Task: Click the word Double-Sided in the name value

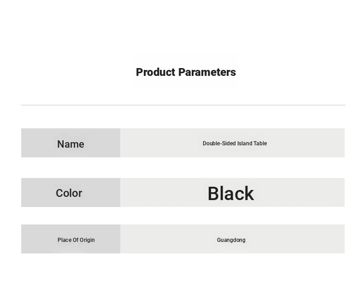Action: click(219, 143)
